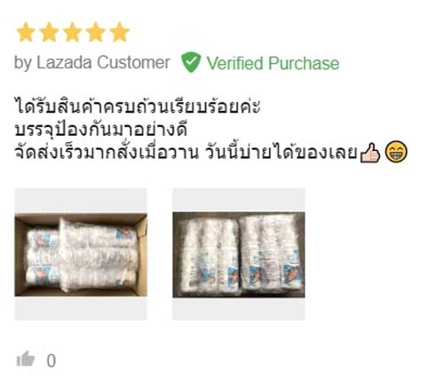
Task: Click the grinning face emoji
Action: click(x=396, y=152)
